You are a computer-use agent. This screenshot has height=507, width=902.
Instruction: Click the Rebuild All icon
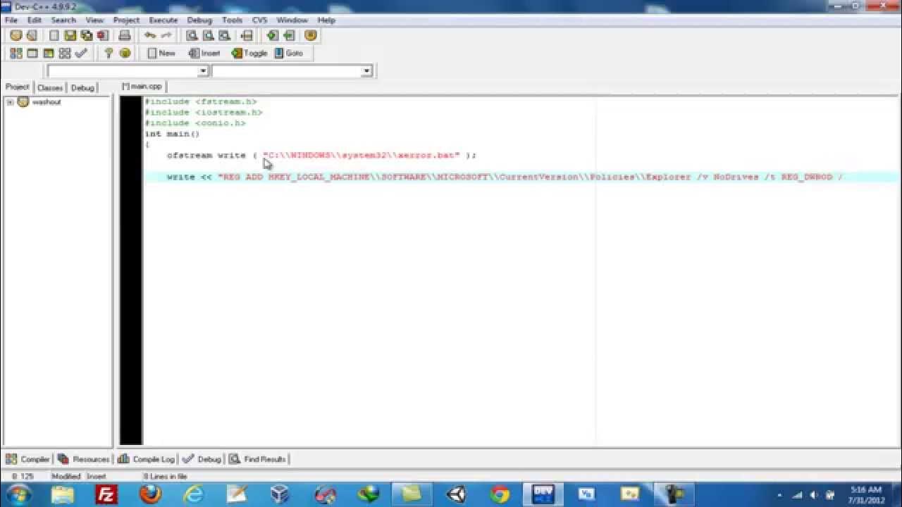65,53
